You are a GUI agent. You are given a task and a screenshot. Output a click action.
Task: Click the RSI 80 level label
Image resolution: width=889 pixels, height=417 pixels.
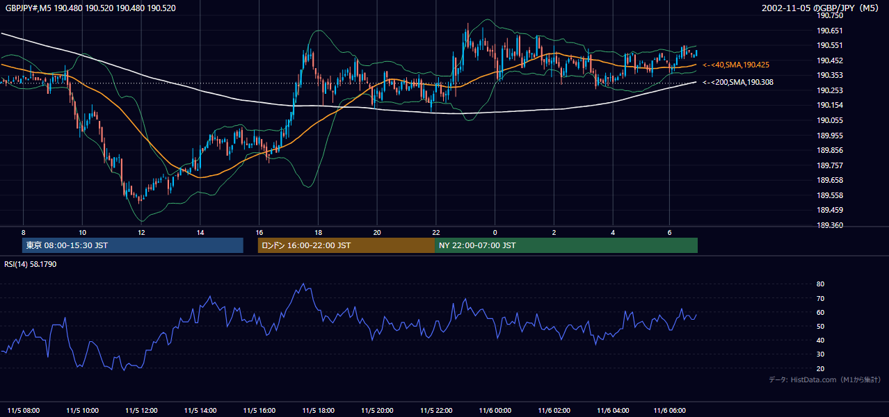(820, 284)
